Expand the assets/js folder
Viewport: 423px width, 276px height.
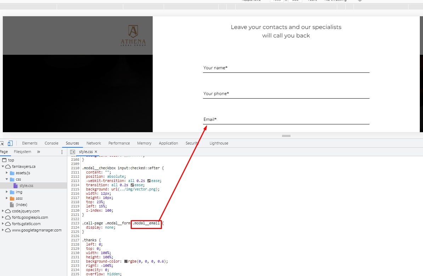(x=7, y=173)
